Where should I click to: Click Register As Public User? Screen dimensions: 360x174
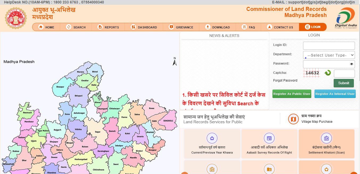coord(292,94)
